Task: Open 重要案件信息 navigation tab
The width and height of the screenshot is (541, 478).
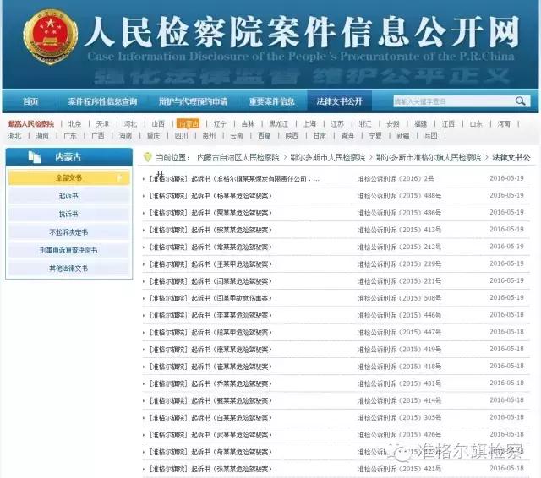Action: pyautogui.click(x=272, y=101)
